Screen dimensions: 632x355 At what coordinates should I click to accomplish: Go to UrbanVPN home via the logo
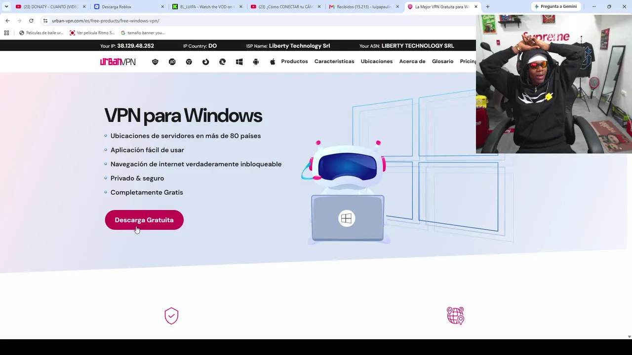point(118,62)
